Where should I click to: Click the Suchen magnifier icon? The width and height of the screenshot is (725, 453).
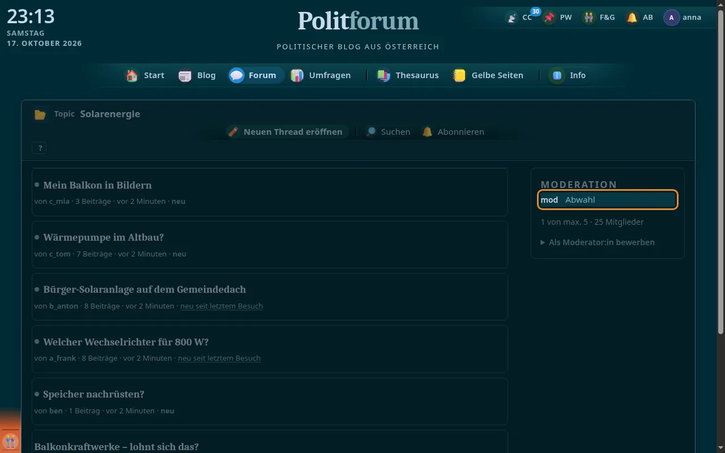tap(370, 132)
